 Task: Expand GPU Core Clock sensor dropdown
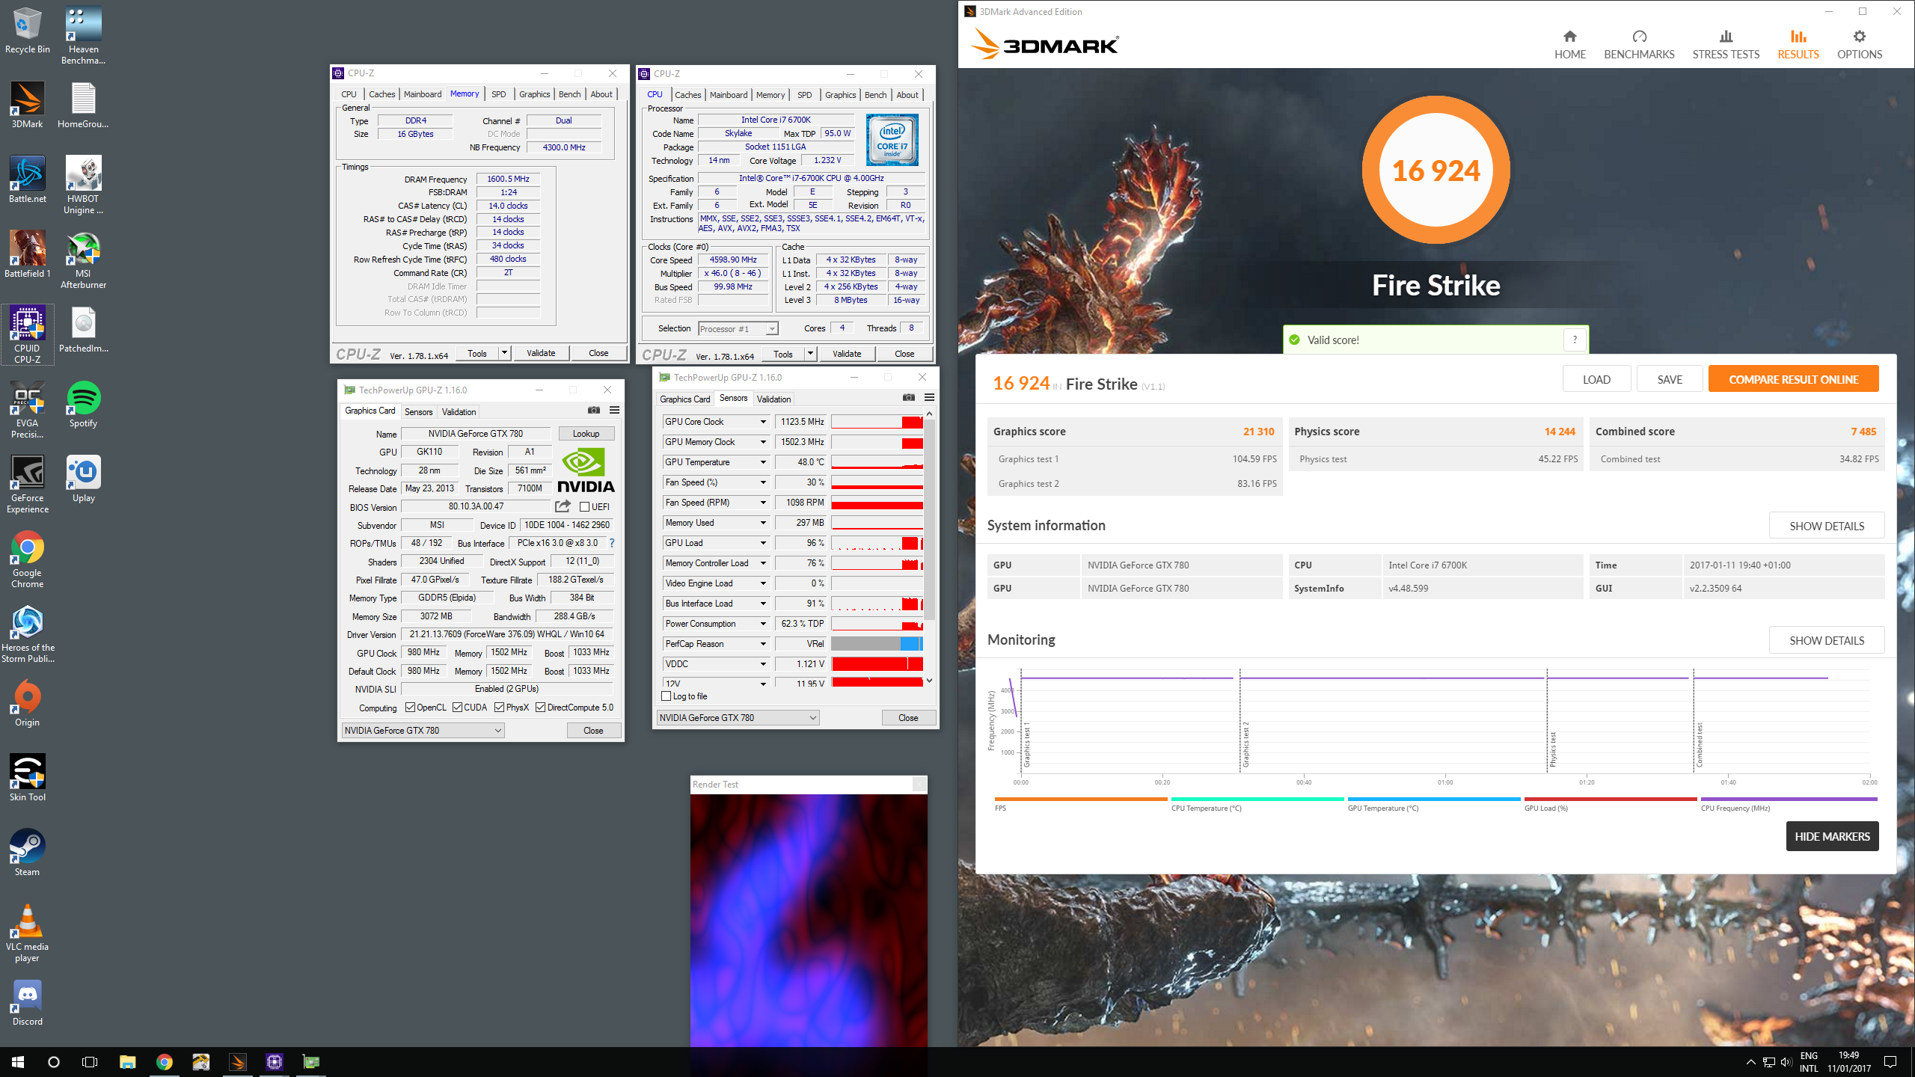click(x=763, y=422)
